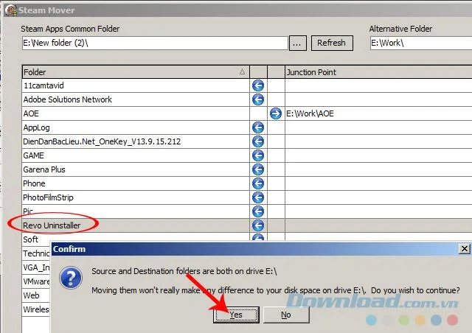Screen dimensions: 472x333
Task: Click move arrow for Adobe Solutions Network
Action: 258,99
